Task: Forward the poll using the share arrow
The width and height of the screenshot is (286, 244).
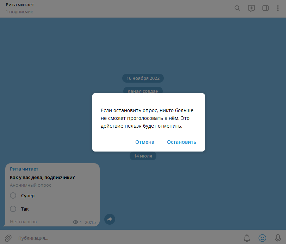Action: coord(110,219)
